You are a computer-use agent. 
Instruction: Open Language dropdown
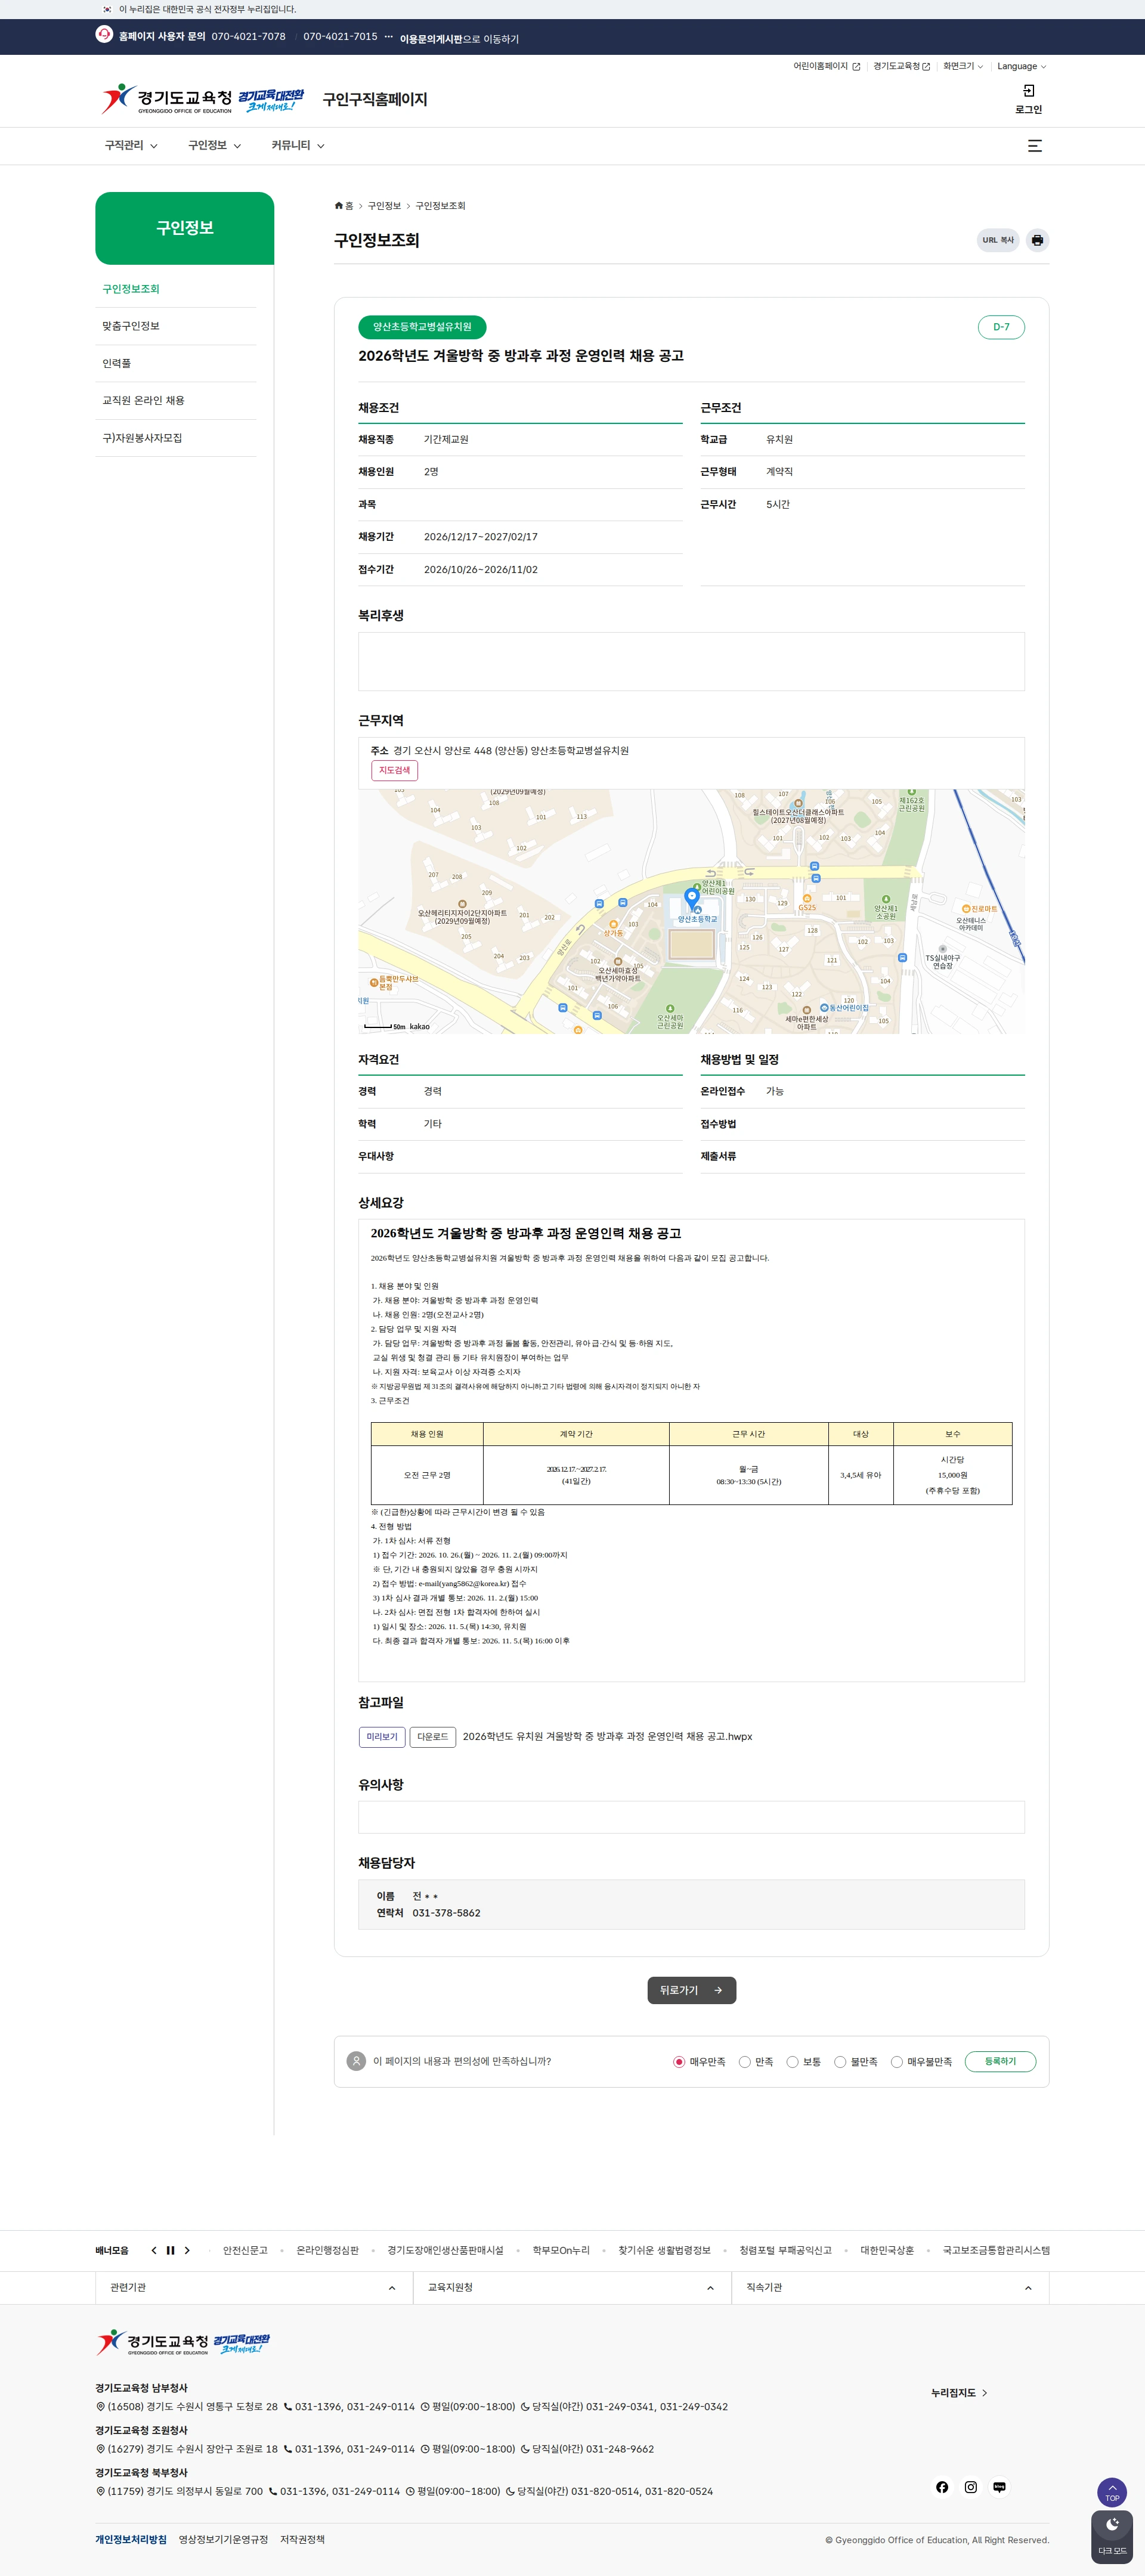tap(1021, 67)
